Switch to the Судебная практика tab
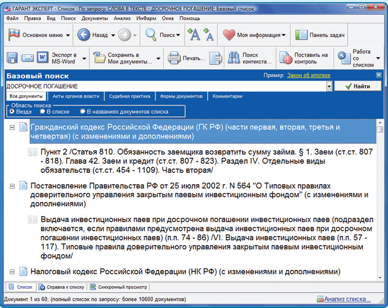388x308 pixels. [x=130, y=96]
